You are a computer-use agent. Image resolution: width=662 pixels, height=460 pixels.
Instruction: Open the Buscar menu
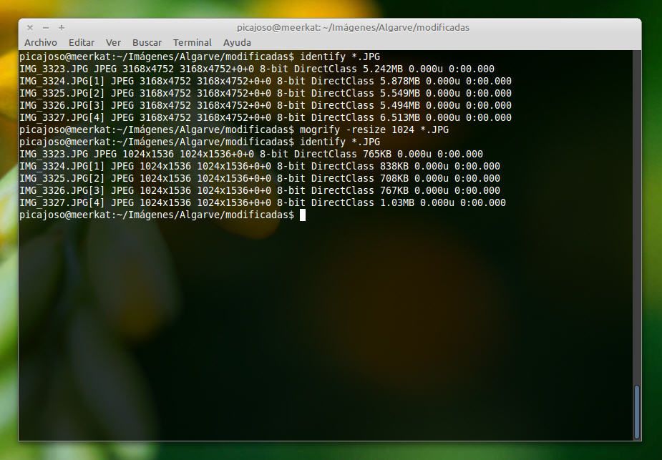tap(147, 43)
